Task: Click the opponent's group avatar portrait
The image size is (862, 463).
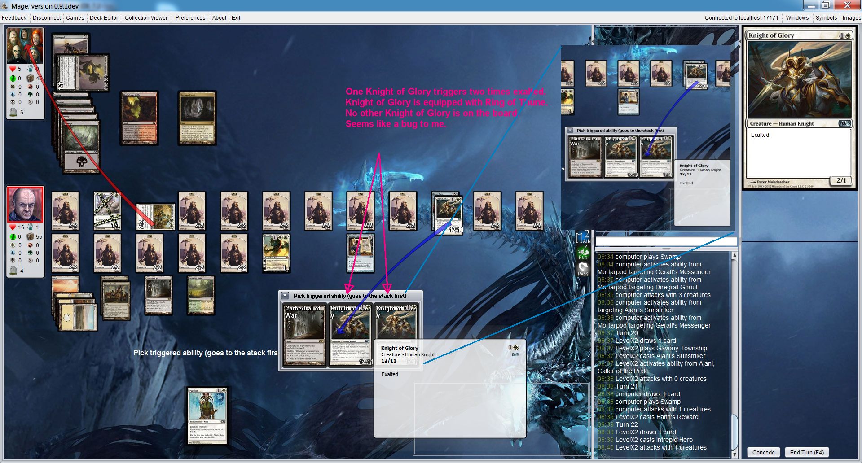Action: click(x=25, y=46)
